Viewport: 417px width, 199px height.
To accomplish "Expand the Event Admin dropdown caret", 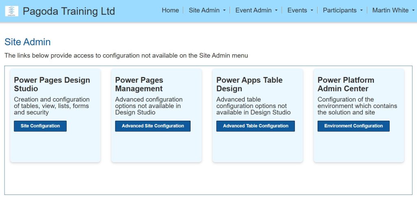I will tap(276, 10).
